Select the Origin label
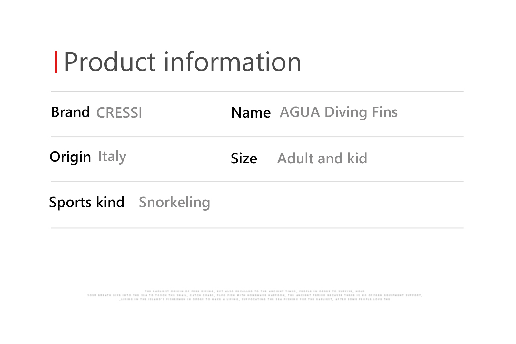Image resolution: width=516 pixels, height=344 pixels. tap(70, 157)
